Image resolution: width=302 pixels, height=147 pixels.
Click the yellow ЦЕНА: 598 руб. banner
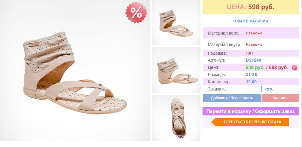251,7
